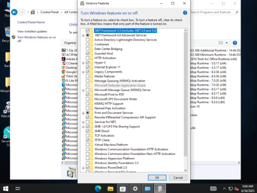This screenshot has width=257, height=193.
Task: Uncheck the Guarded Host checkbox
Action: coord(87,54)
